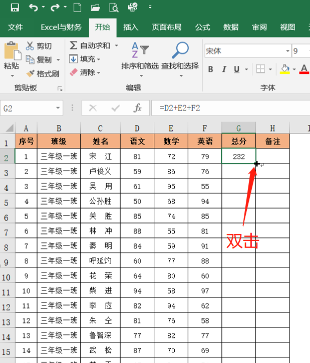Viewport: 310px width, 363px height.
Task: Click the 格式刷 label
Action: pyautogui.click(x=48, y=74)
